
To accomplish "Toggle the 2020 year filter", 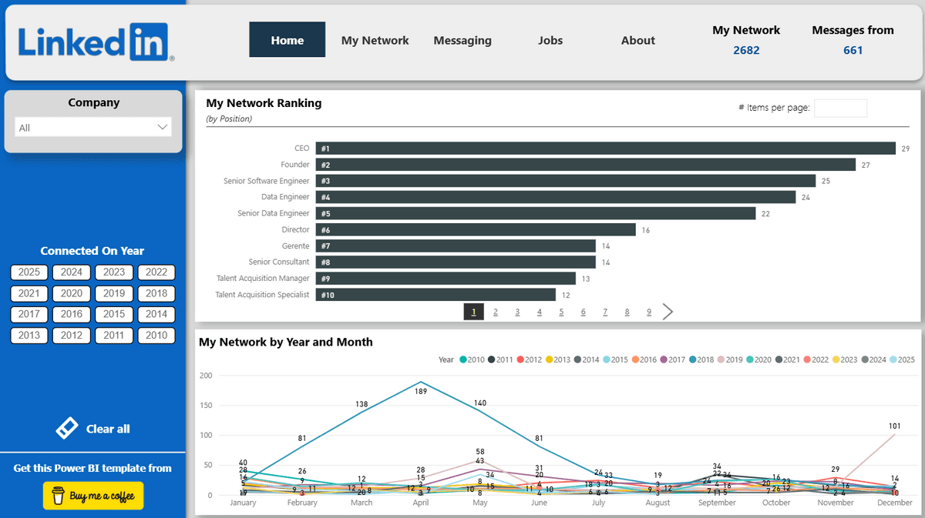I will (72, 293).
